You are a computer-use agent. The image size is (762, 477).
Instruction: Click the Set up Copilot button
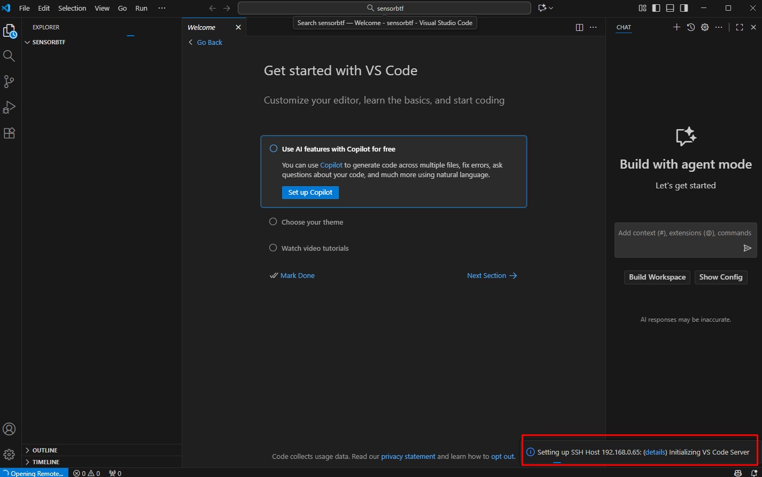pos(310,193)
